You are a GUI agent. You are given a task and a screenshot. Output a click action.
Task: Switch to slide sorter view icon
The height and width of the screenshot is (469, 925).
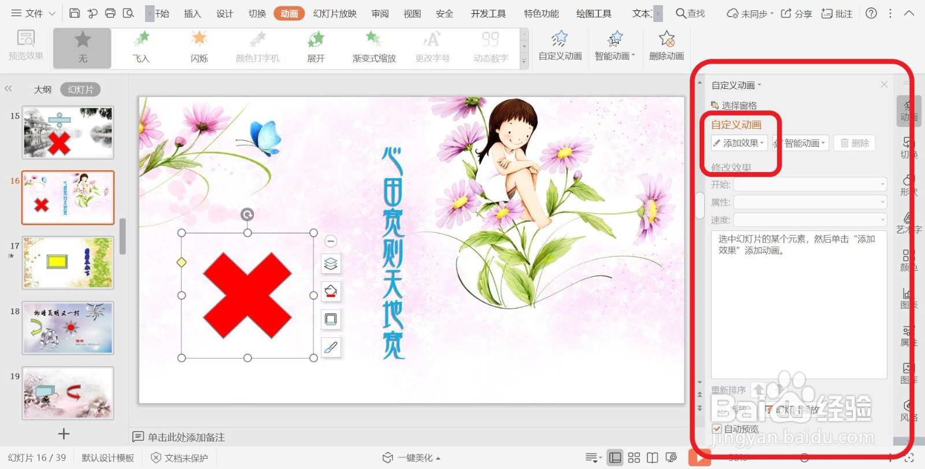tap(634, 457)
